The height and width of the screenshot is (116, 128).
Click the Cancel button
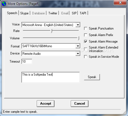point(80,104)
